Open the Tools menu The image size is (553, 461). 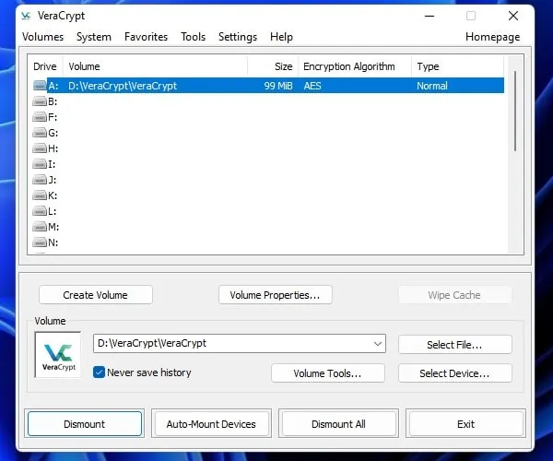[193, 37]
